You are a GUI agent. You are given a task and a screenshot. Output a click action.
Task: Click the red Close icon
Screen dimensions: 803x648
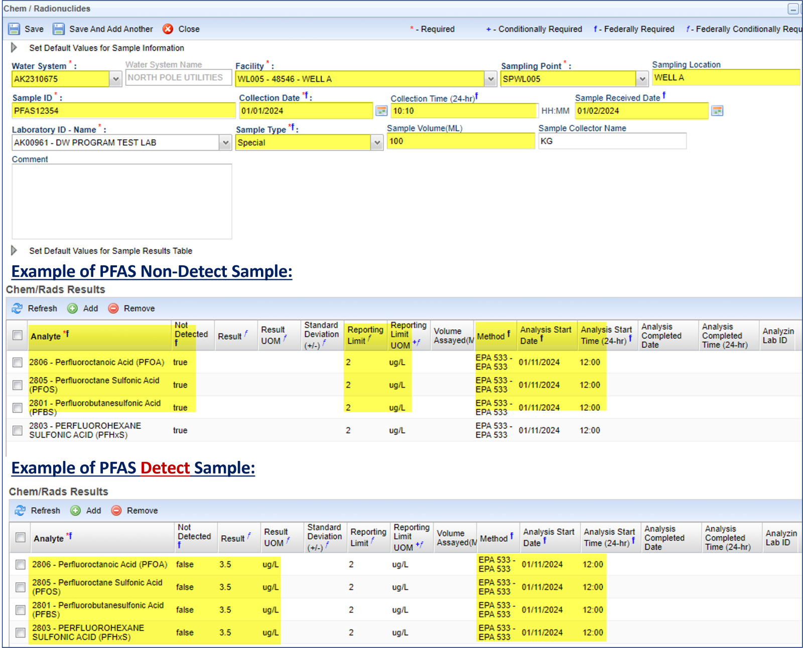point(168,29)
